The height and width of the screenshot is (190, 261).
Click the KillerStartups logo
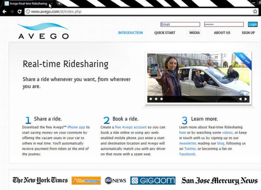[86, 181]
